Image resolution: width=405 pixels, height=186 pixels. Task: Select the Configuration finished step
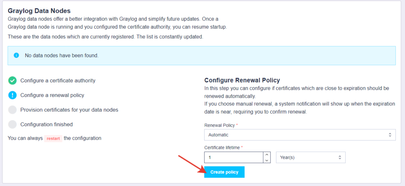coord(47,125)
